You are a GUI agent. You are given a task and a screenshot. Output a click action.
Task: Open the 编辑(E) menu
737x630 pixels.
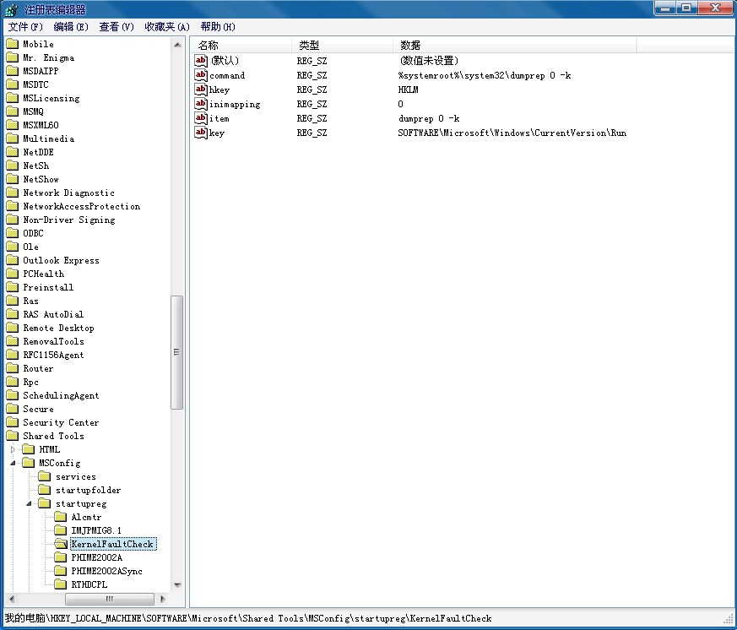tap(71, 27)
